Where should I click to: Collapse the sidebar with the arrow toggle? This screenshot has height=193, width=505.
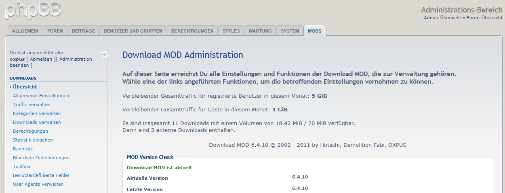click(104, 54)
